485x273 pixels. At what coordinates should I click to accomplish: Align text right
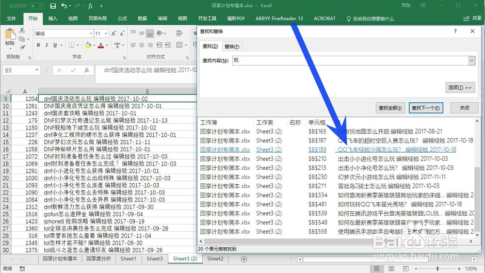(x=150, y=45)
